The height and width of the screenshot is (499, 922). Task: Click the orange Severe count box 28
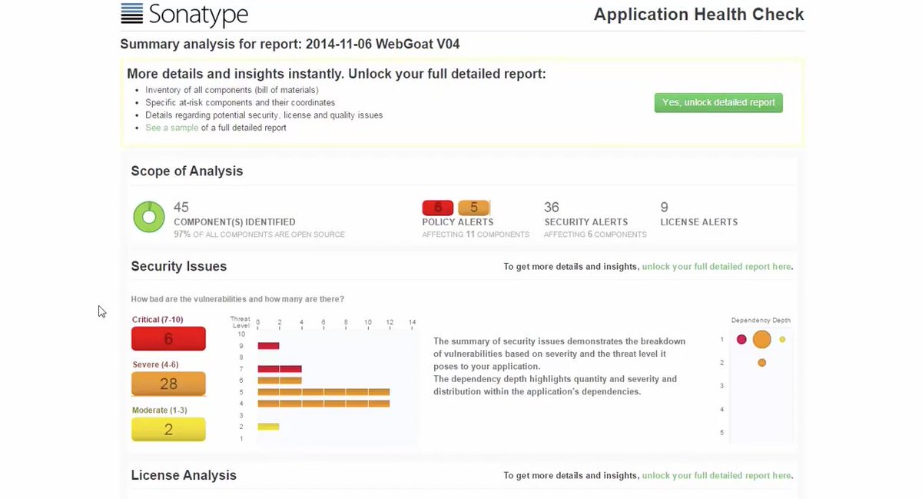click(x=168, y=384)
